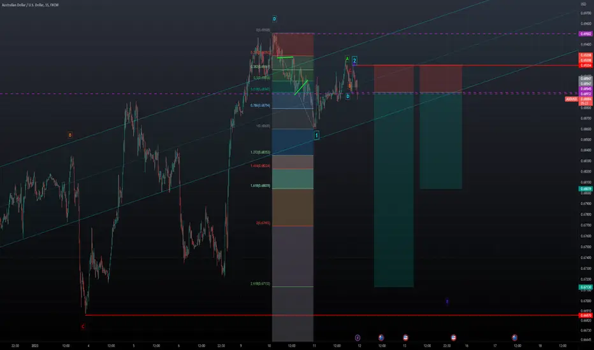
Task: Click the green 0.68019 price label on the scale
Action: click(586, 189)
